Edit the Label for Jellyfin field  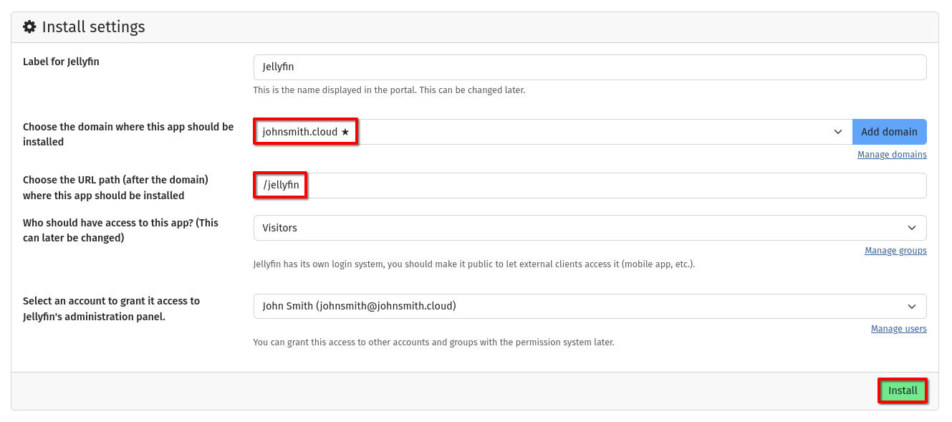pyautogui.click(x=590, y=67)
